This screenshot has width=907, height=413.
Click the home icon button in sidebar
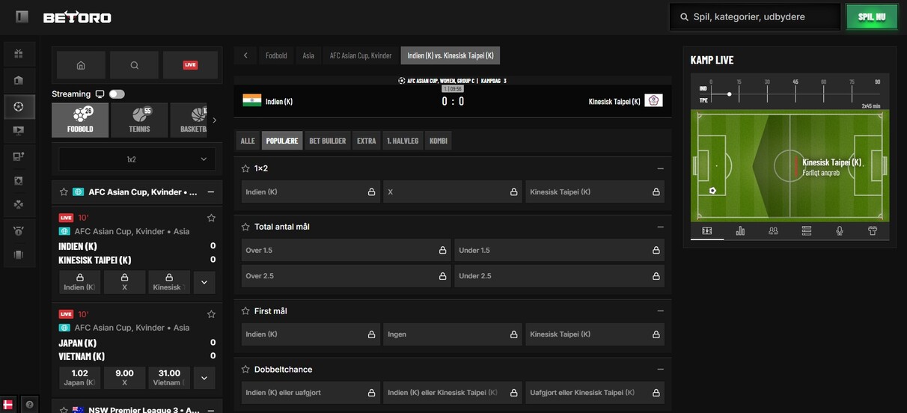(80, 65)
